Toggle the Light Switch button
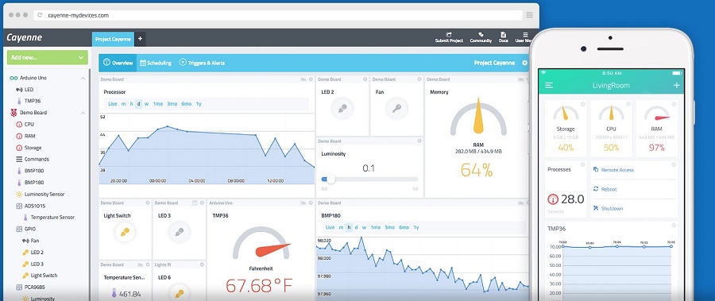715x301 pixels. 125,232
